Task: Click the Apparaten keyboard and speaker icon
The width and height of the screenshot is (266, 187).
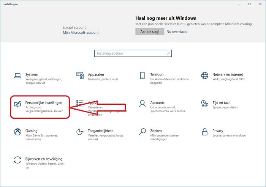Action: 80,75
